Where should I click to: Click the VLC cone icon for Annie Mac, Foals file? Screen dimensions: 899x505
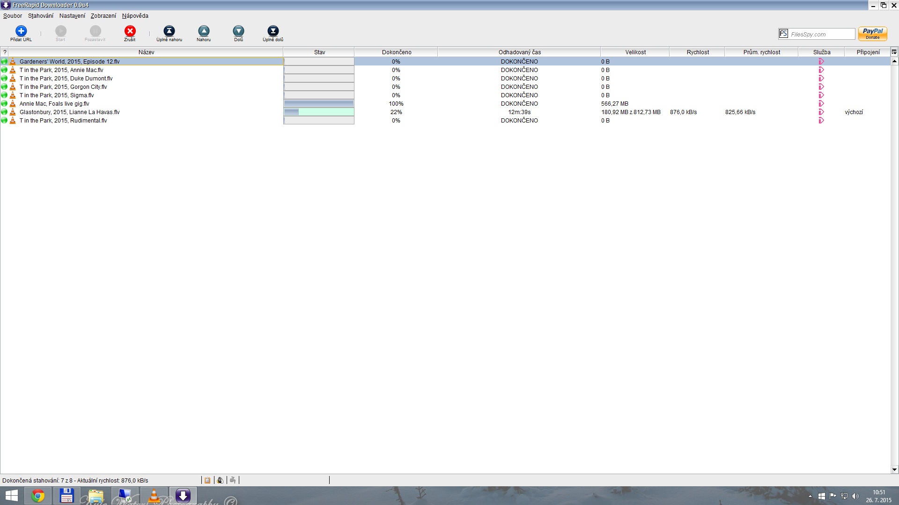click(x=13, y=104)
